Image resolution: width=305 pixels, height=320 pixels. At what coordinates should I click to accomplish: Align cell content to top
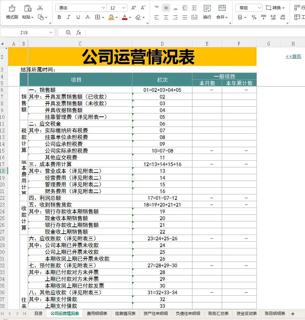coord(156,8)
